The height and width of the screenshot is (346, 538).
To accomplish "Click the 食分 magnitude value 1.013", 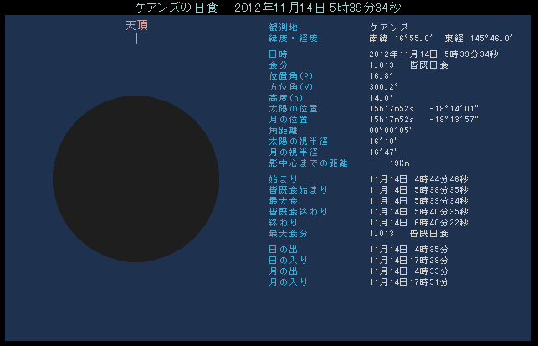I will pyautogui.click(x=381, y=65).
